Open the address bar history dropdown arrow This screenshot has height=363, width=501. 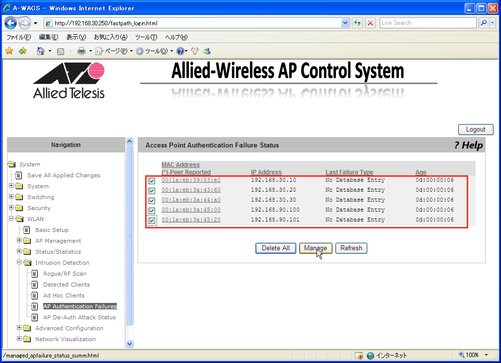tap(345, 23)
